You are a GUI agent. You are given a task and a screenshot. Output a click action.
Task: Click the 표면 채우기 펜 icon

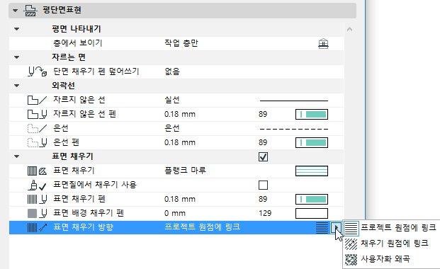coord(37,199)
